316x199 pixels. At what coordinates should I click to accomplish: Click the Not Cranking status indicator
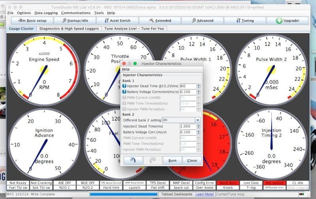coord(41,183)
